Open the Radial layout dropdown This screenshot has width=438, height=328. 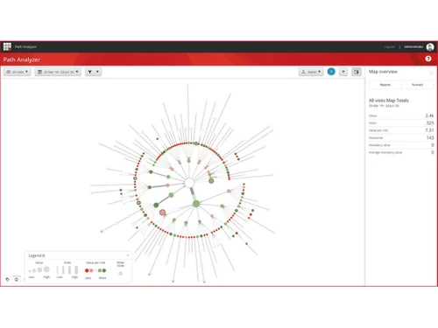[x=311, y=72]
